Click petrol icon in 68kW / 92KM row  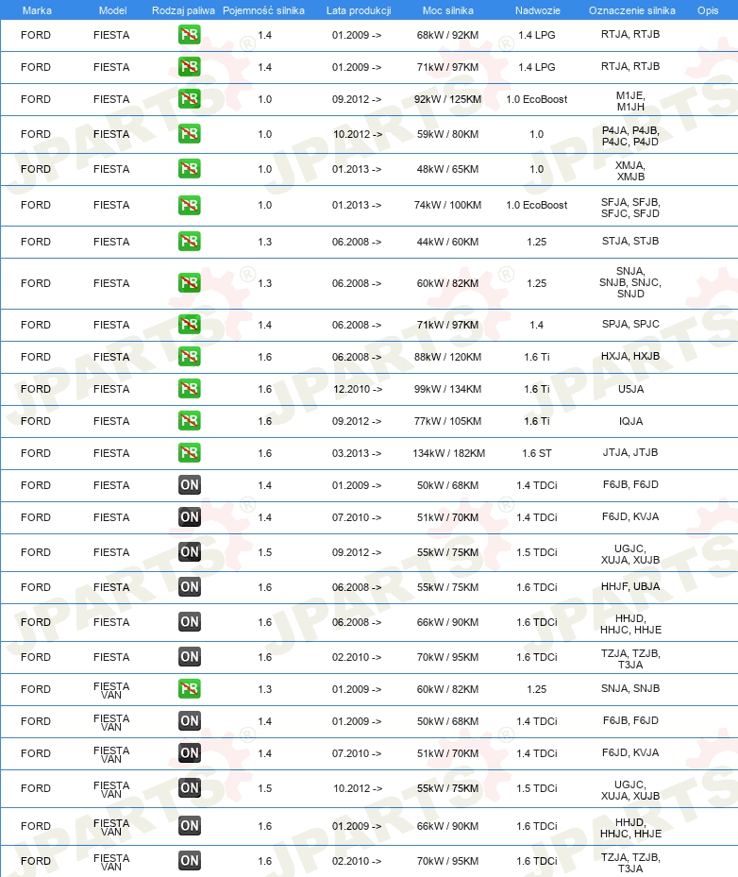(x=190, y=35)
